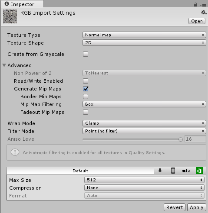Click the Mip Map Filtering label
The image size is (208, 213).
41,104
